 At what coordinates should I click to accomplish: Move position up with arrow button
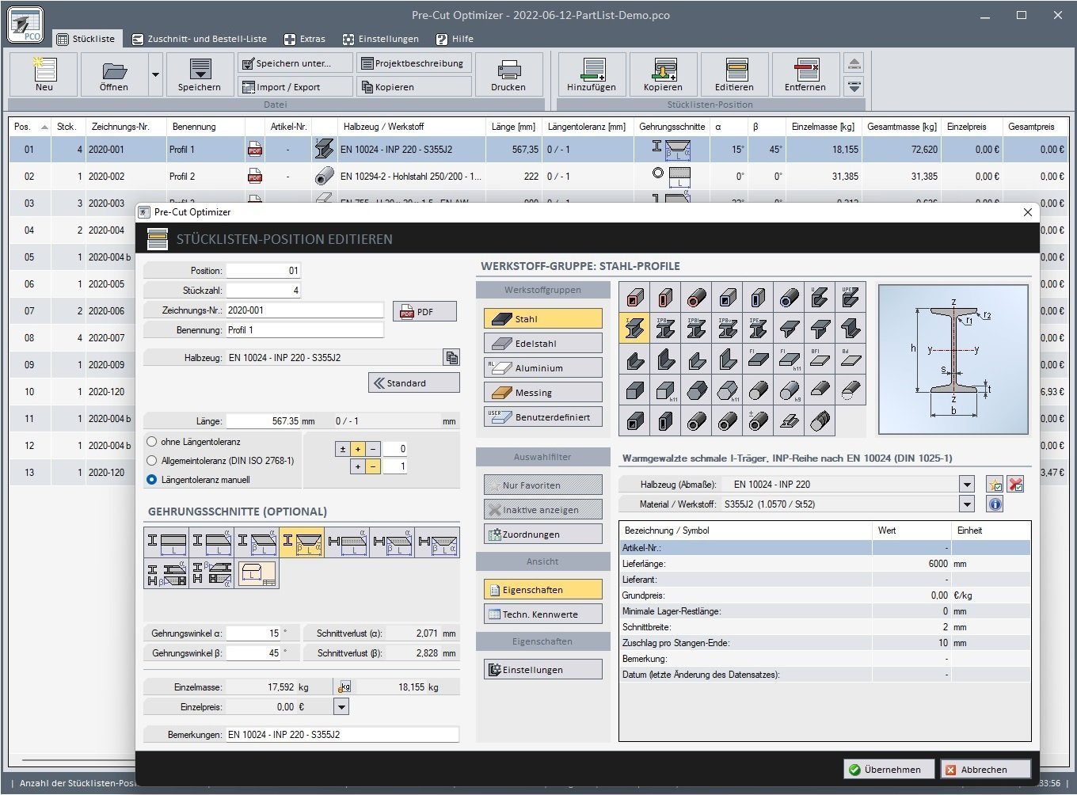point(854,64)
